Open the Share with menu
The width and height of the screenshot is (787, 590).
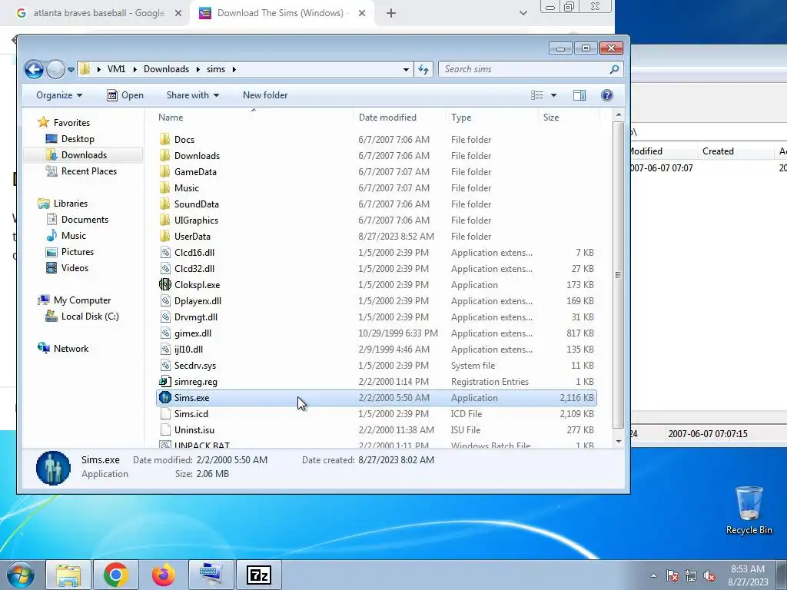193,94
